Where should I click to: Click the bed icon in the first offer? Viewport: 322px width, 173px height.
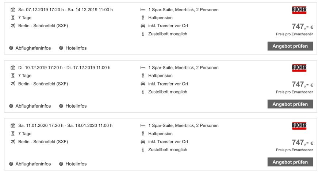pyautogui.click(x=143, y=9)
